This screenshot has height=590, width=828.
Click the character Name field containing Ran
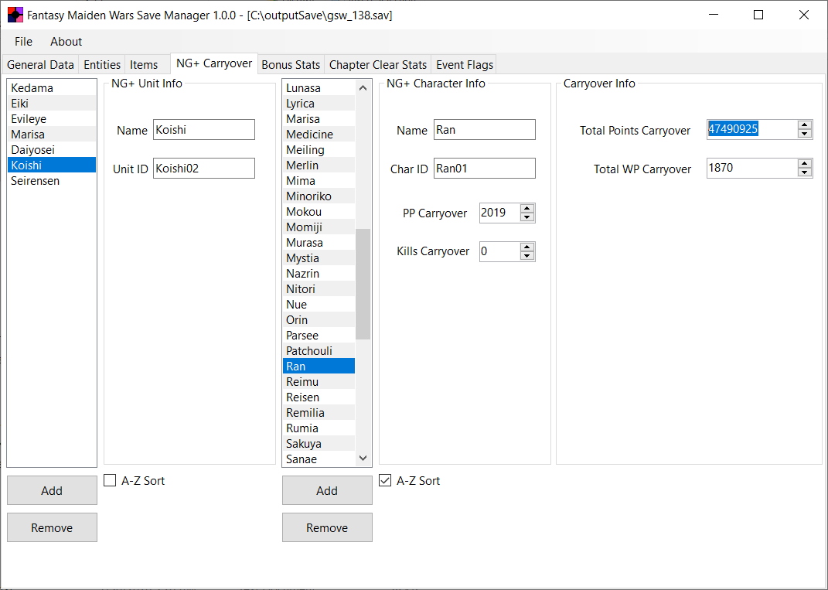(x=484, y=130)
